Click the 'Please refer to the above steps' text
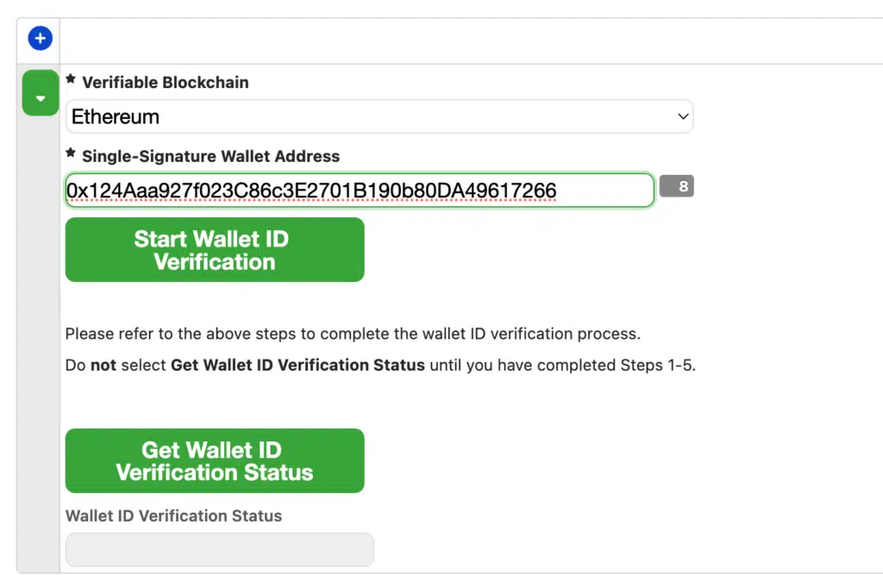The image size is (883, 575). [x=353, y=334]
